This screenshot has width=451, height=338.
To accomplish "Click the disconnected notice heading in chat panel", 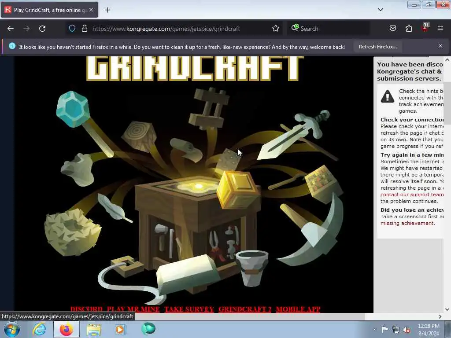I will coord(410,71).
